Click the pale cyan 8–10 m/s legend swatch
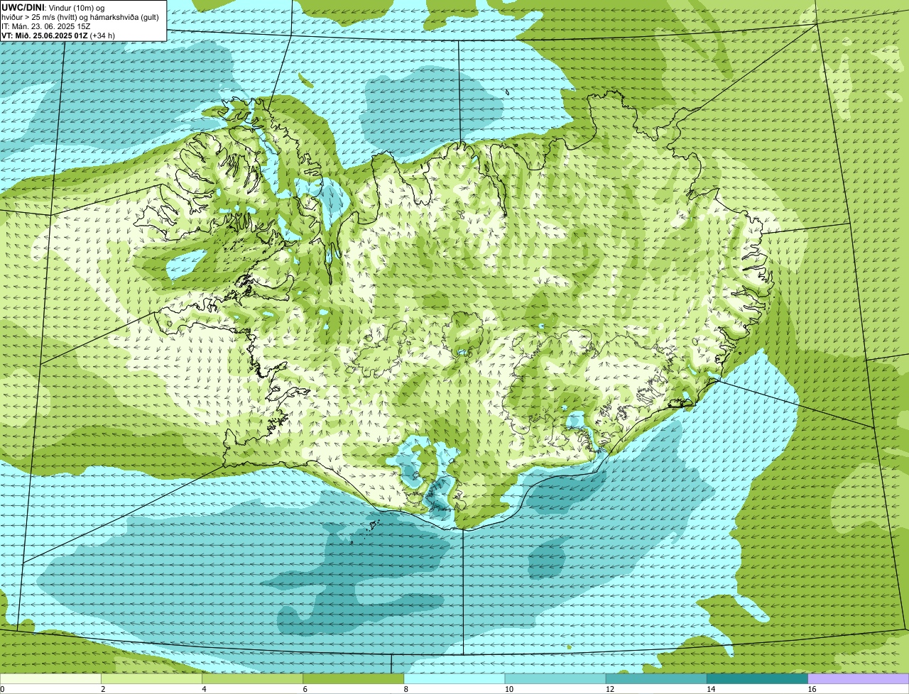909x694 pixels. [x=454, y=678]
